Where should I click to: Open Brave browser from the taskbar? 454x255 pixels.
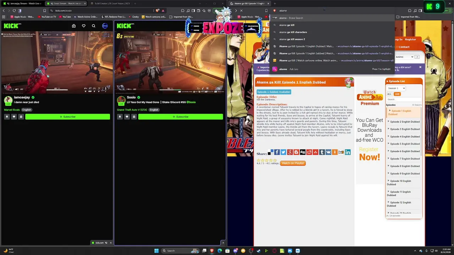tap(212, 251)
